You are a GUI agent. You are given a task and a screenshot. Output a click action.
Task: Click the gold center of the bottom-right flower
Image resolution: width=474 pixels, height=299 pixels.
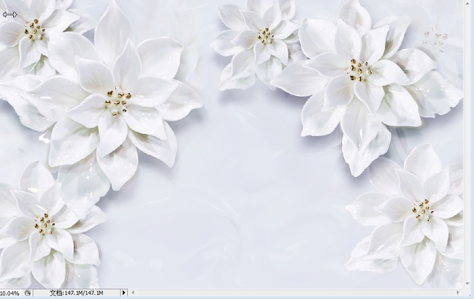(423, 210)
